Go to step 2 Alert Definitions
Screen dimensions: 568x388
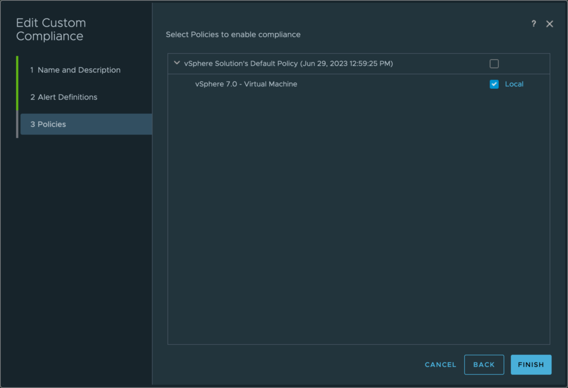point(64,97)
